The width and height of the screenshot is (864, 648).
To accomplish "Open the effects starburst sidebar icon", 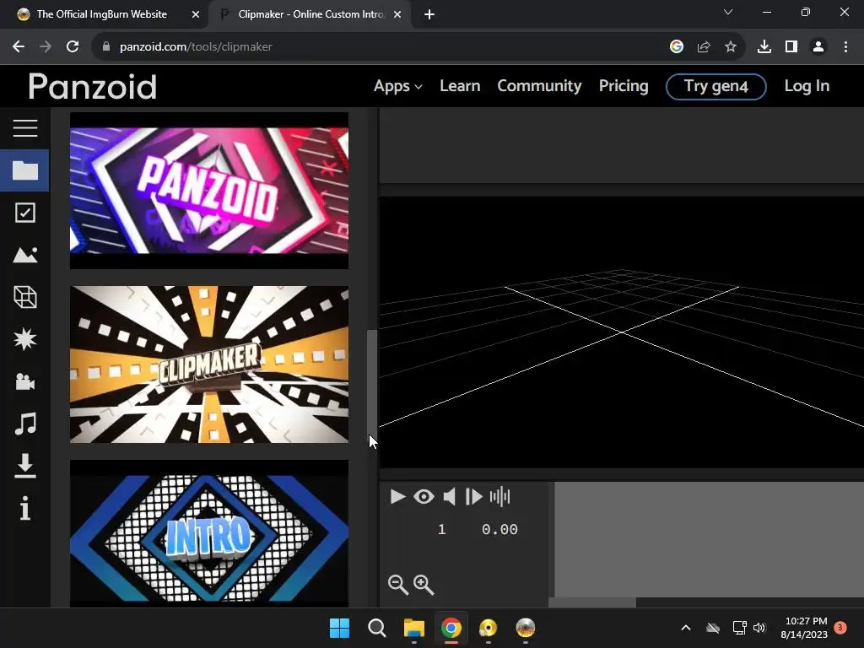I will (x=24, y=339).
